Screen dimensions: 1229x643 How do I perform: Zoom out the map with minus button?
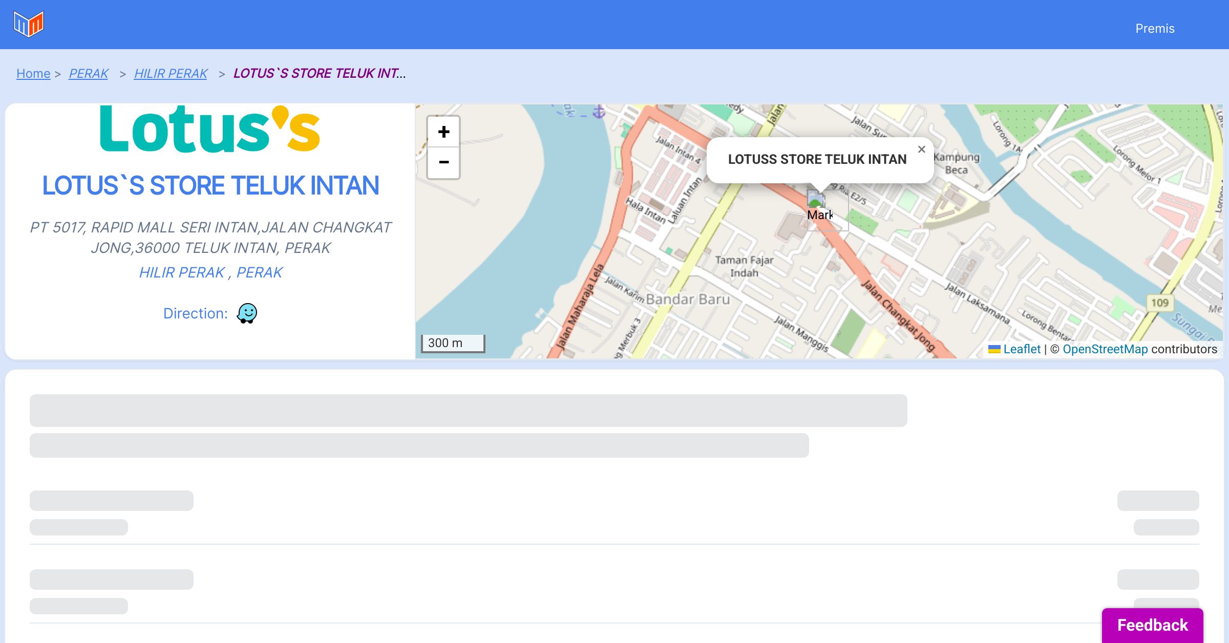coord(443,163)
